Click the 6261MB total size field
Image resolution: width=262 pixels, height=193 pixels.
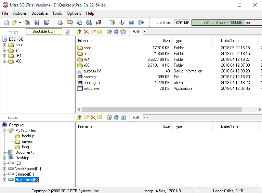coord(182,23)
